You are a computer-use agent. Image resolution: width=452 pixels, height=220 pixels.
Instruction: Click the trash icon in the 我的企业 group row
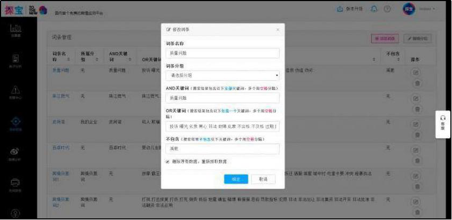point(417,135)
